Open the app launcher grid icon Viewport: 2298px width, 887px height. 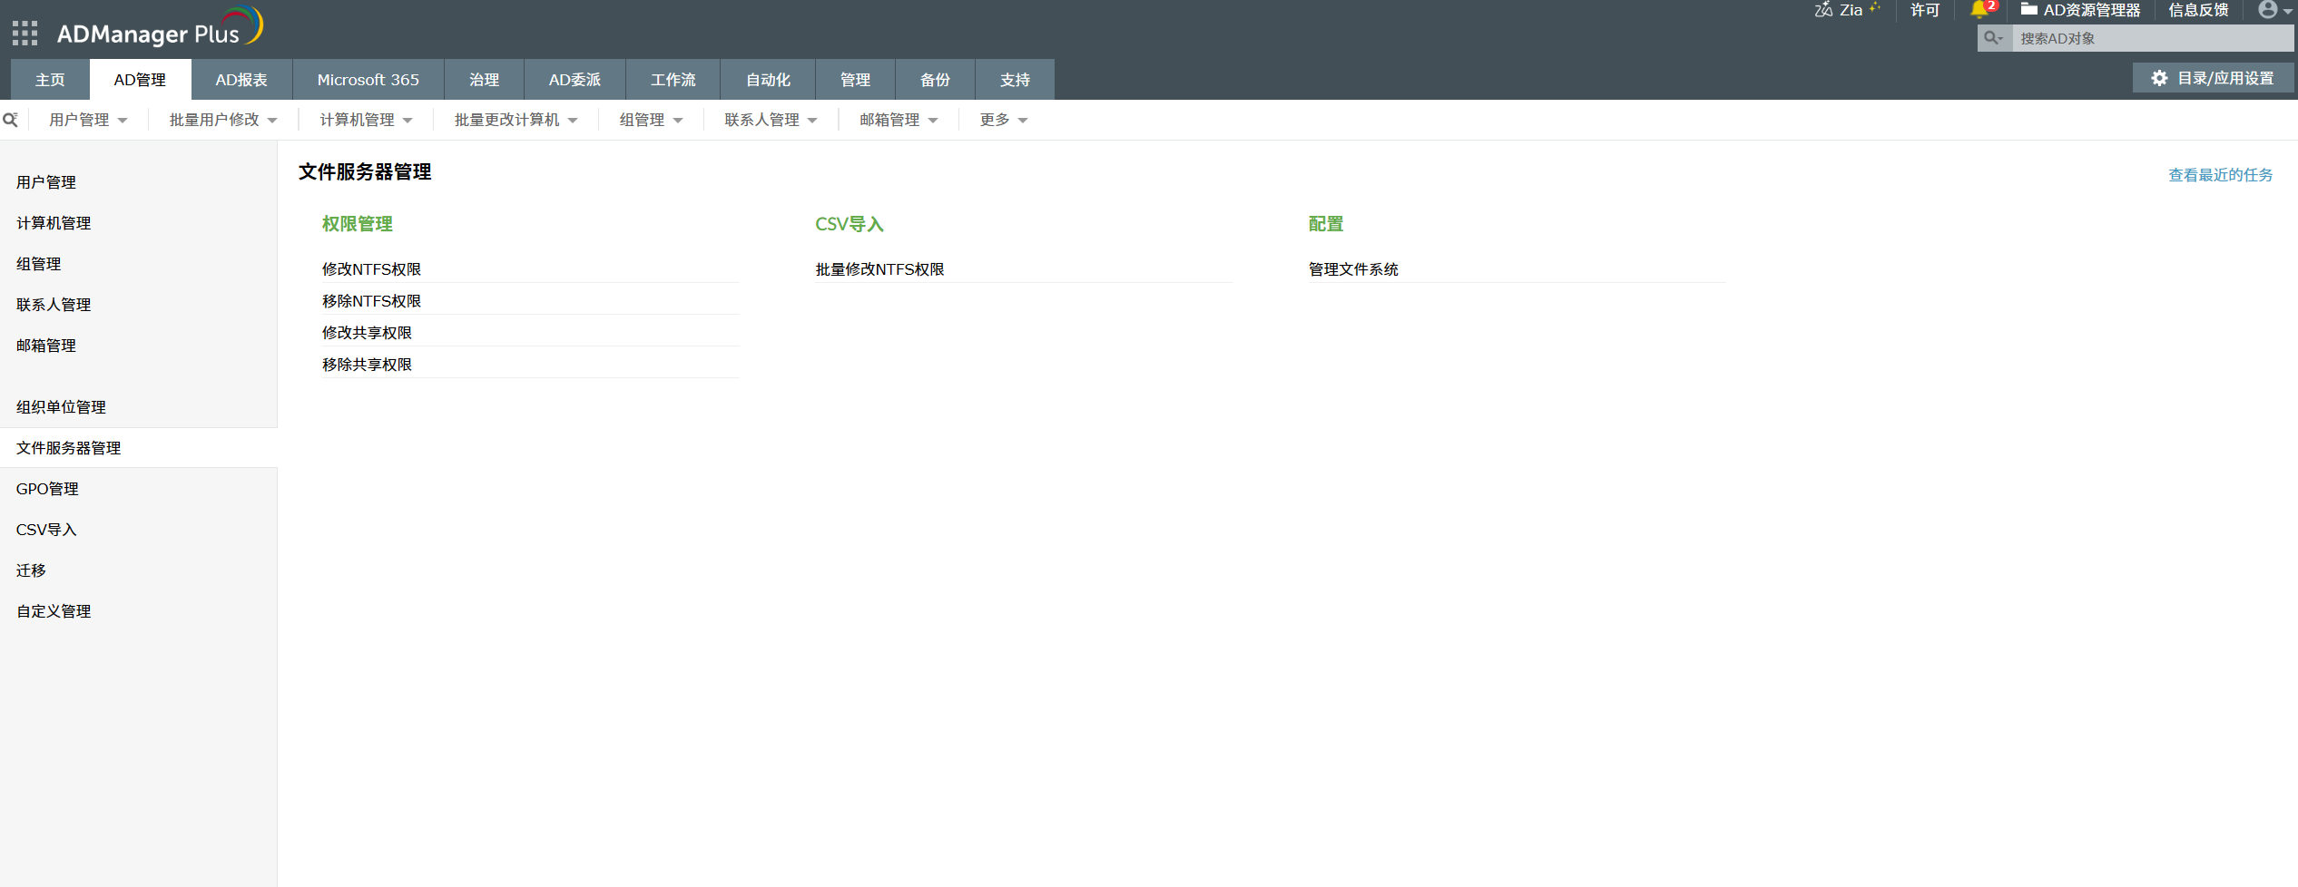[x=25, y=34]
